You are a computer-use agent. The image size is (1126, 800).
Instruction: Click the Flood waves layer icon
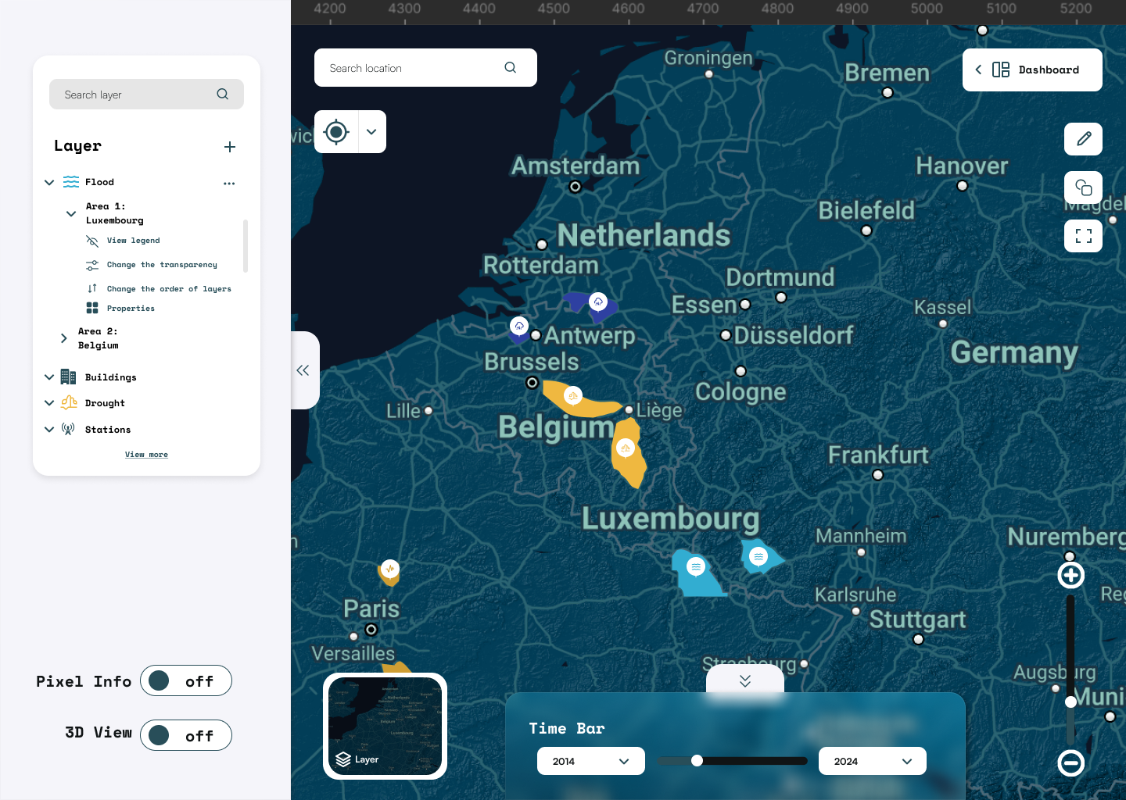(x=71, y=182)
